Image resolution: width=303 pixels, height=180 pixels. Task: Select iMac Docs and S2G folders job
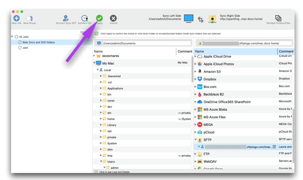[52, 42]
